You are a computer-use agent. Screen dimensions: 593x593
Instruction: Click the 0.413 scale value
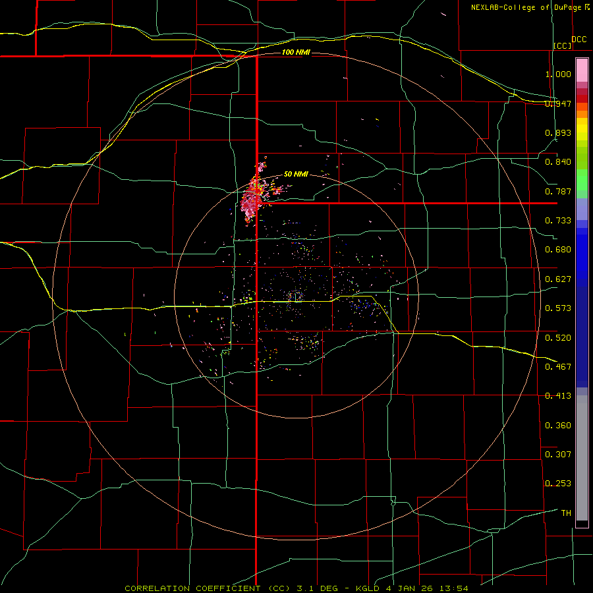(x=558, y=396)
